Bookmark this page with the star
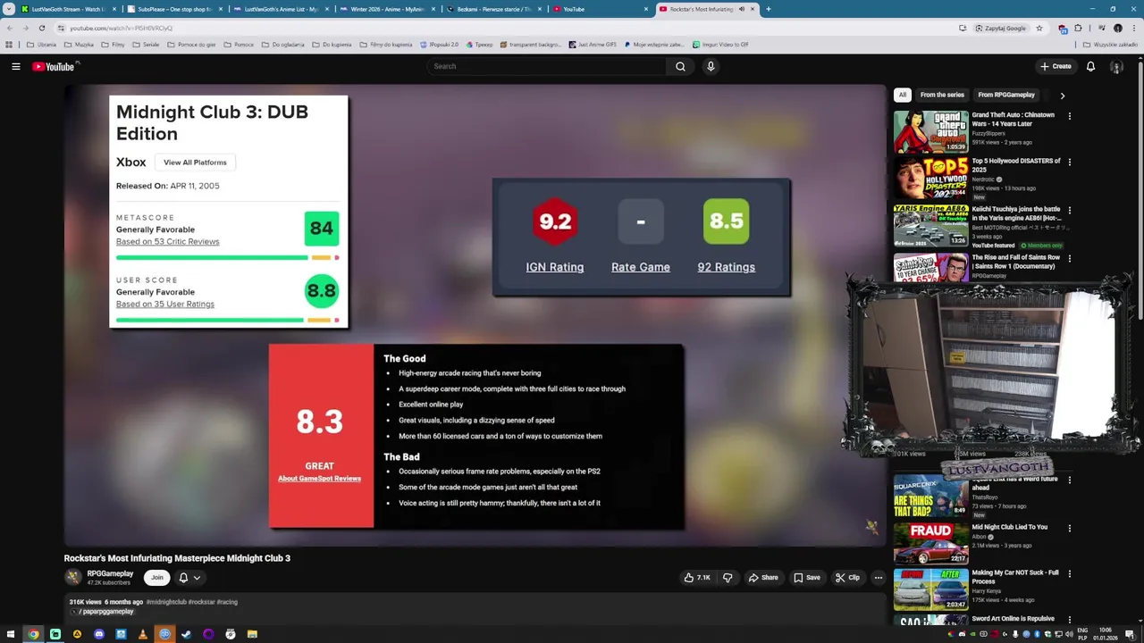1144x643 pixels. click(x=1039, y=28)
